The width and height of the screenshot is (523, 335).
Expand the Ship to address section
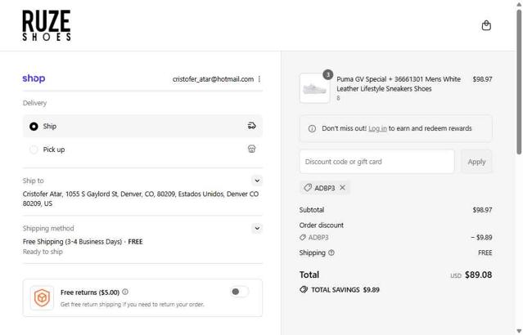tap(257, 181)
